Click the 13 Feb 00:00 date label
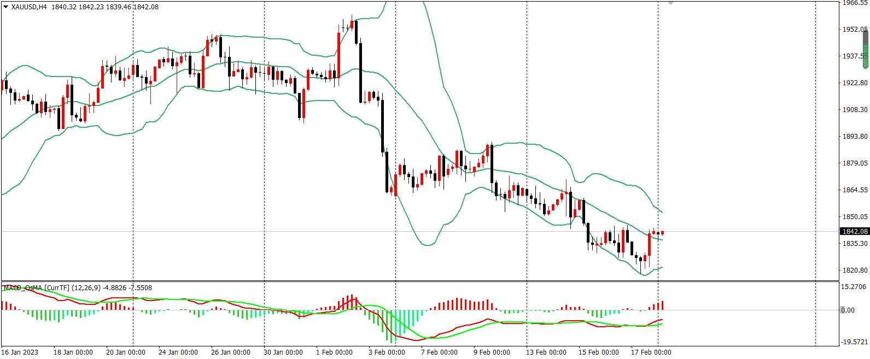Screen dimensions: 870x359 click(x=546, y=352)
